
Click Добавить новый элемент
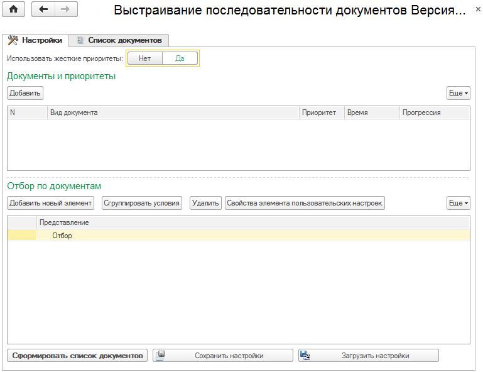coord(51,203)
